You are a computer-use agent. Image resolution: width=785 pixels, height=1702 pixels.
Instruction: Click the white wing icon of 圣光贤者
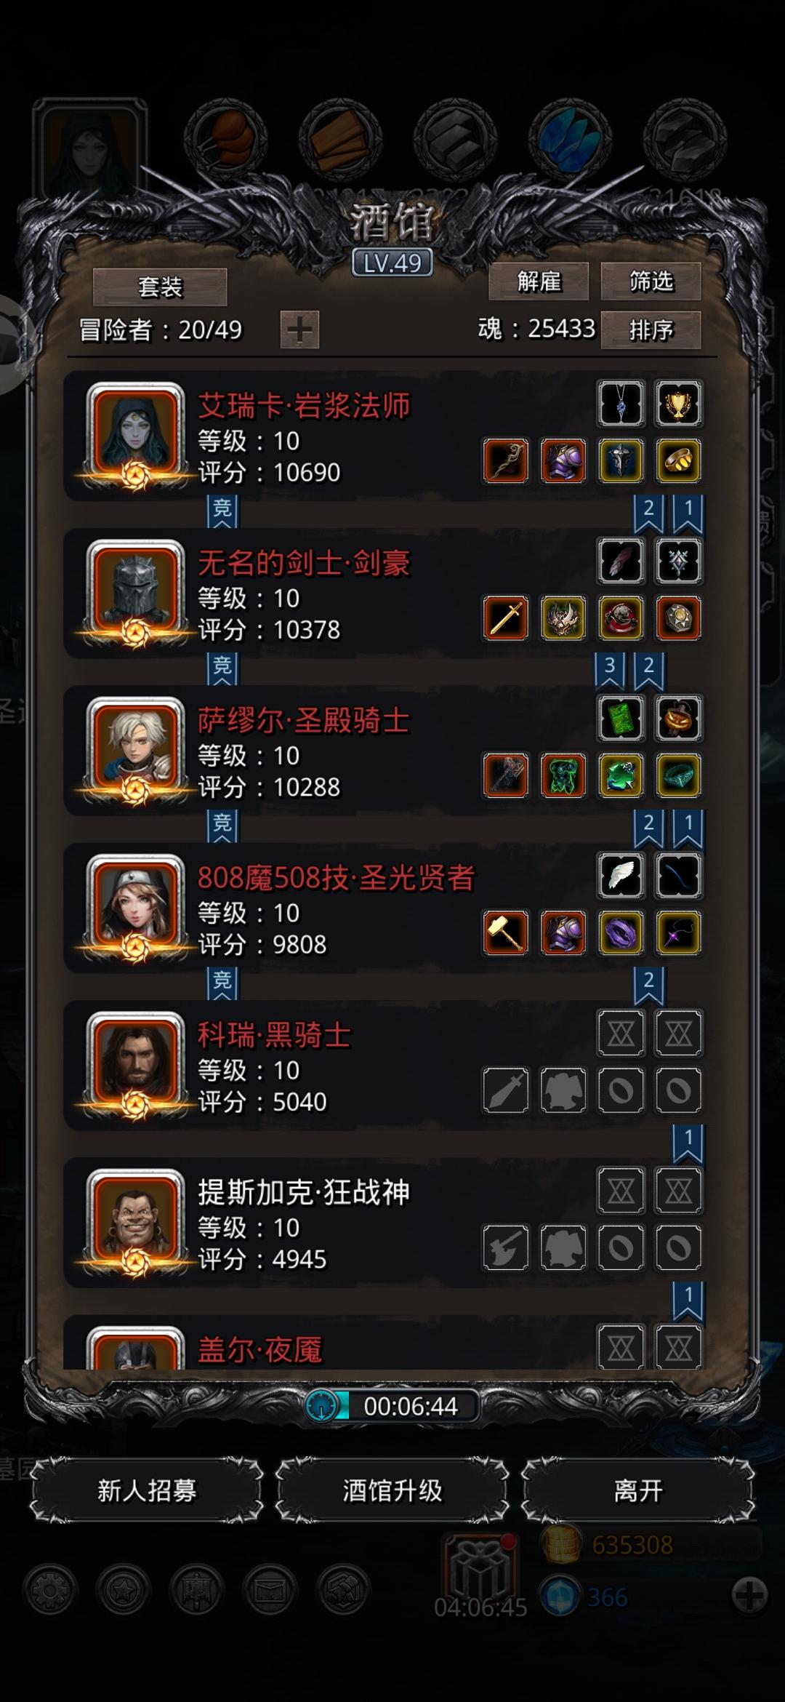pos(621,876)
